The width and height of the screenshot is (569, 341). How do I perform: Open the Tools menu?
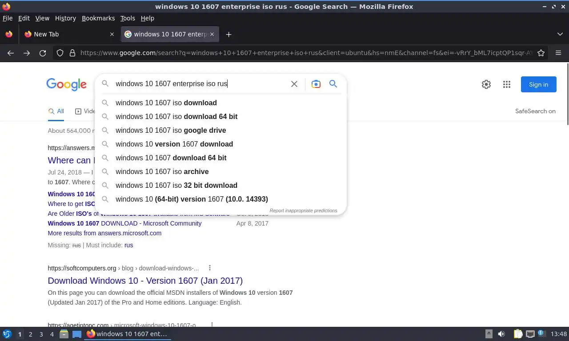click(x=128, y=18)
